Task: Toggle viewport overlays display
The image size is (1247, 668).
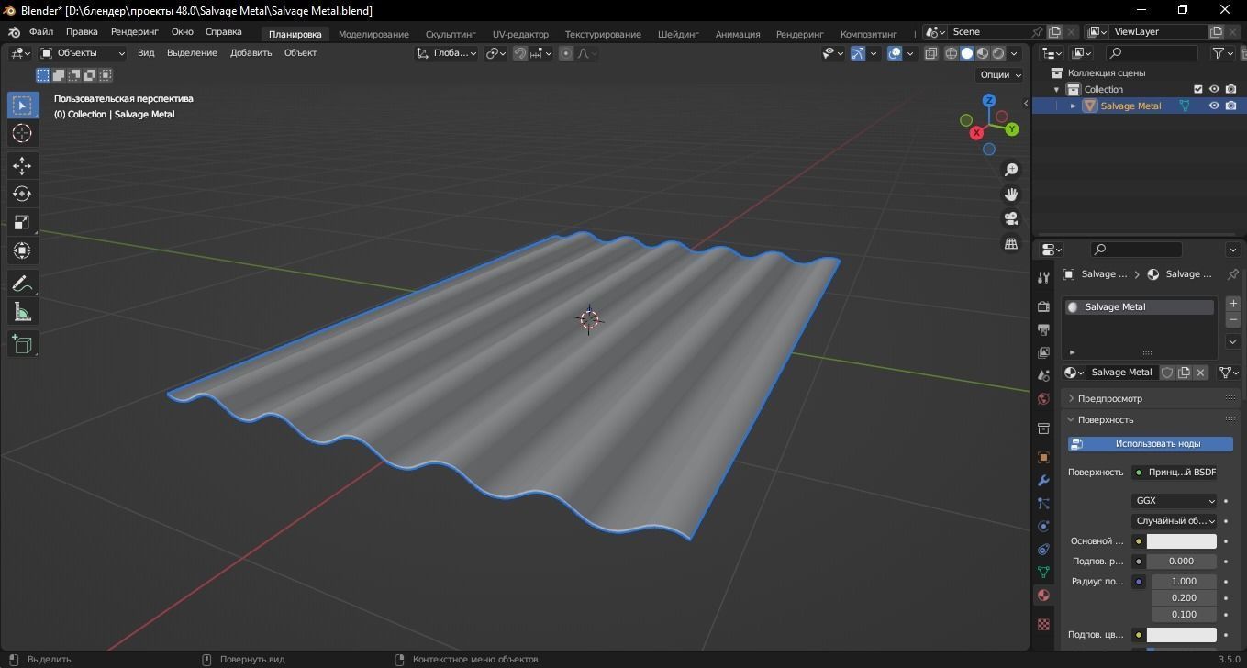Action: pyautogui.click(x=895, y=53)
